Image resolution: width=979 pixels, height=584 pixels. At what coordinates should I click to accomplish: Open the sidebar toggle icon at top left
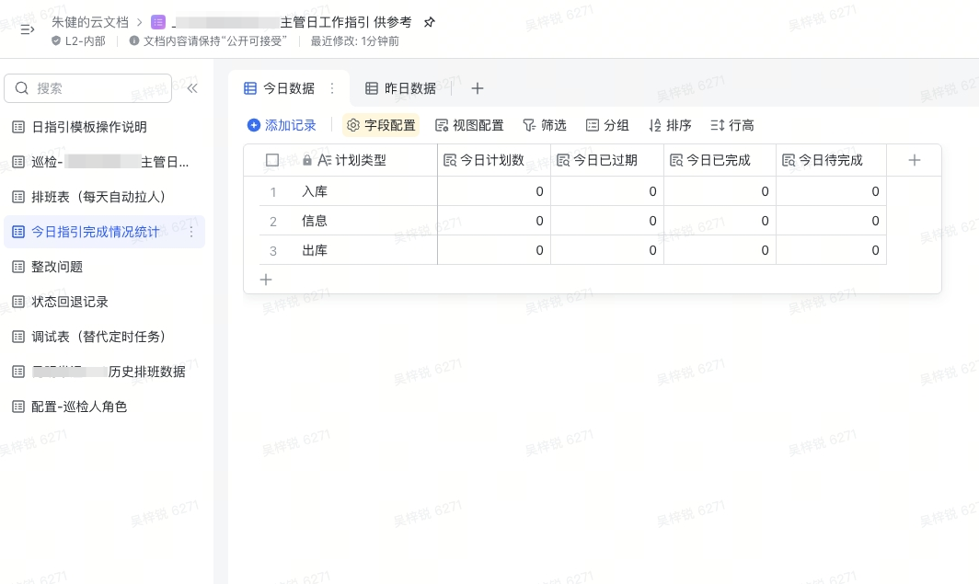click(x=27, y=29)
